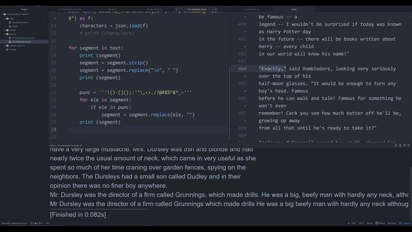412x232 pixels.
Task: Click the file path in status bar
Action: click(14, 224)
